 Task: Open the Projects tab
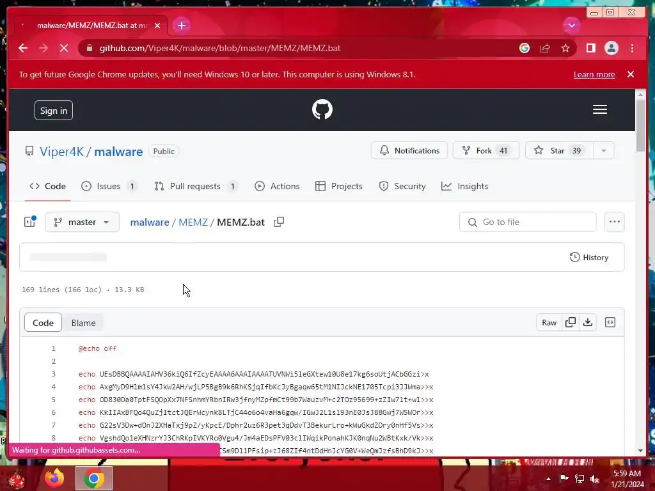point(339,186)
